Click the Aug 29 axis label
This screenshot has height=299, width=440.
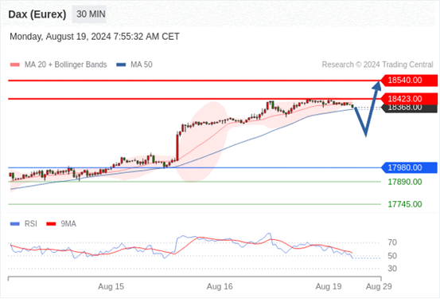(379, 287)
